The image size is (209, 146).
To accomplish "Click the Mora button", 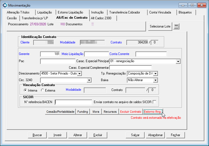I will click(96, 112).
